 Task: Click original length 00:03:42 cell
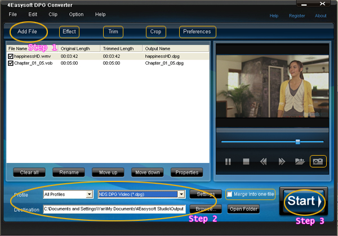click(x=69, y=56)
